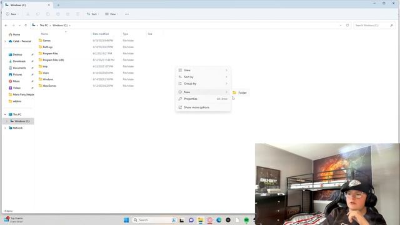
Task: Click This PC in the address breadcrumb
Action: click(x=44, y=25)
